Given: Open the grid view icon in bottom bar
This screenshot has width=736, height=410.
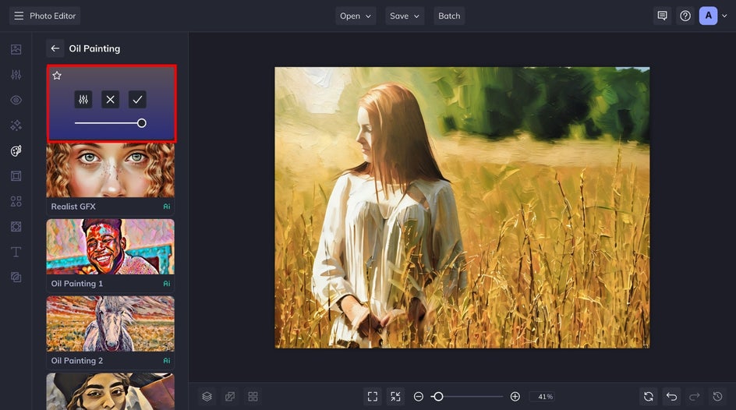Looking at the screenshot, I should point(253,397).
